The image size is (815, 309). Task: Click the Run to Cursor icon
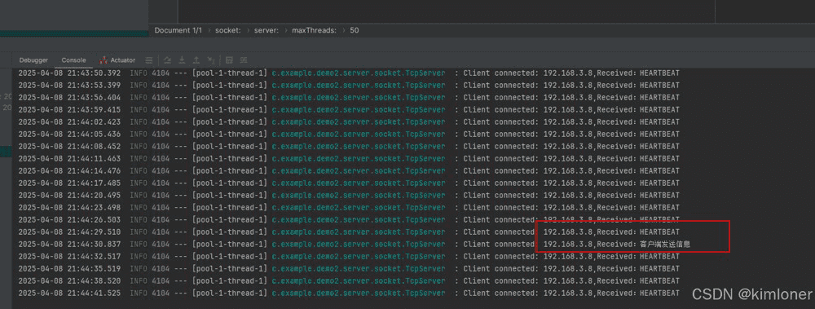[211, 60]
